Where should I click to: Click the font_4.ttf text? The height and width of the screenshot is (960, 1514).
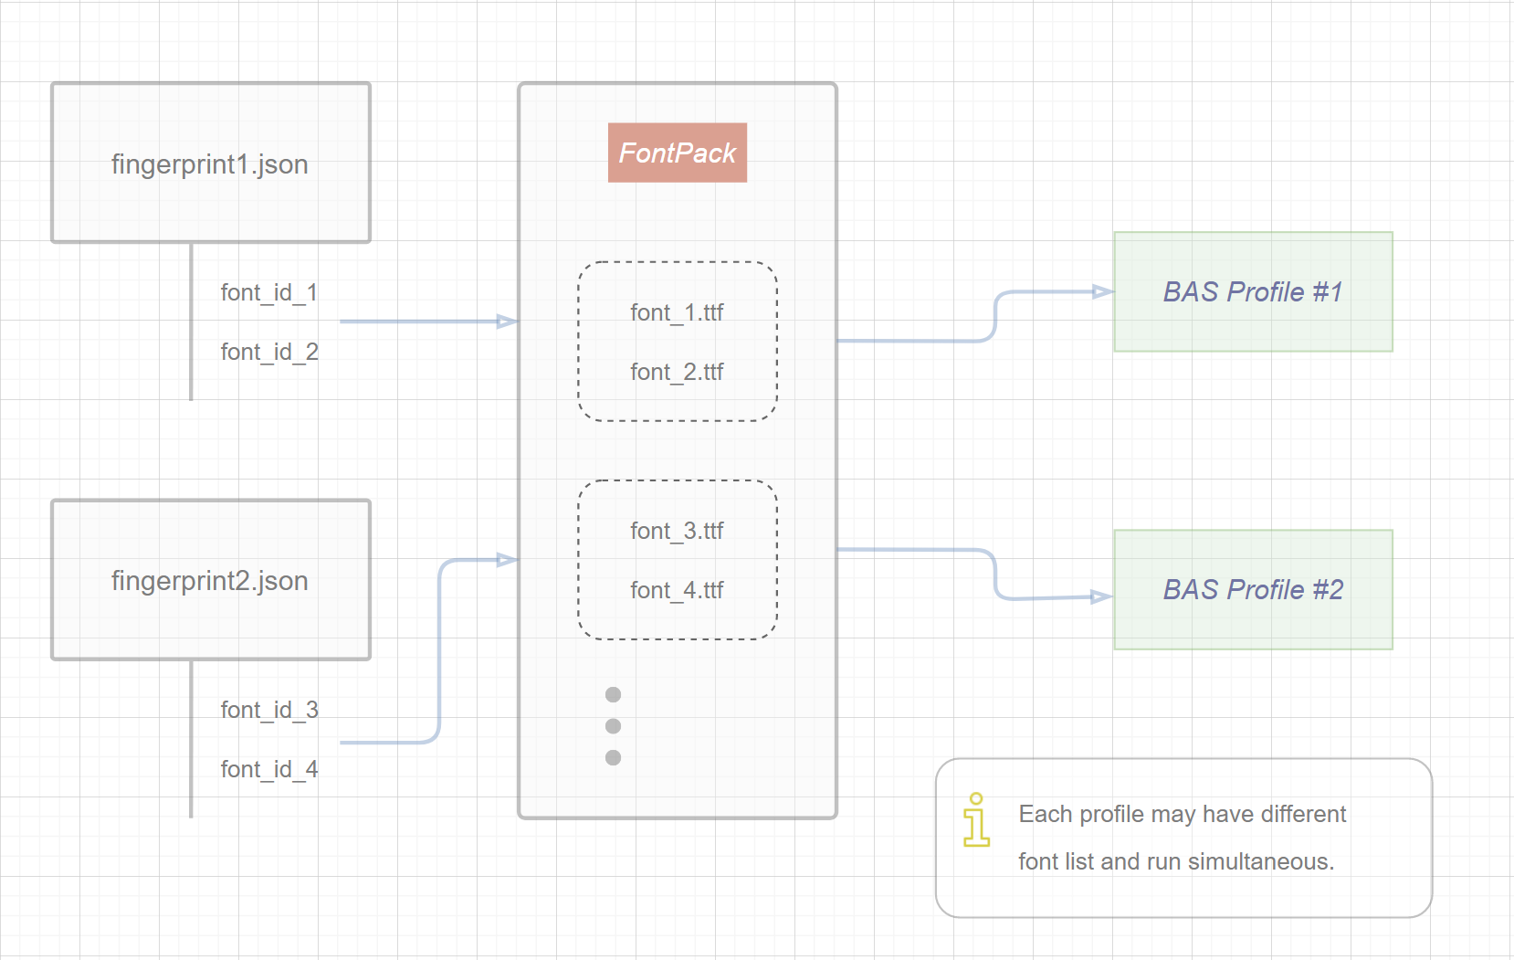click(x=677, y=590)
